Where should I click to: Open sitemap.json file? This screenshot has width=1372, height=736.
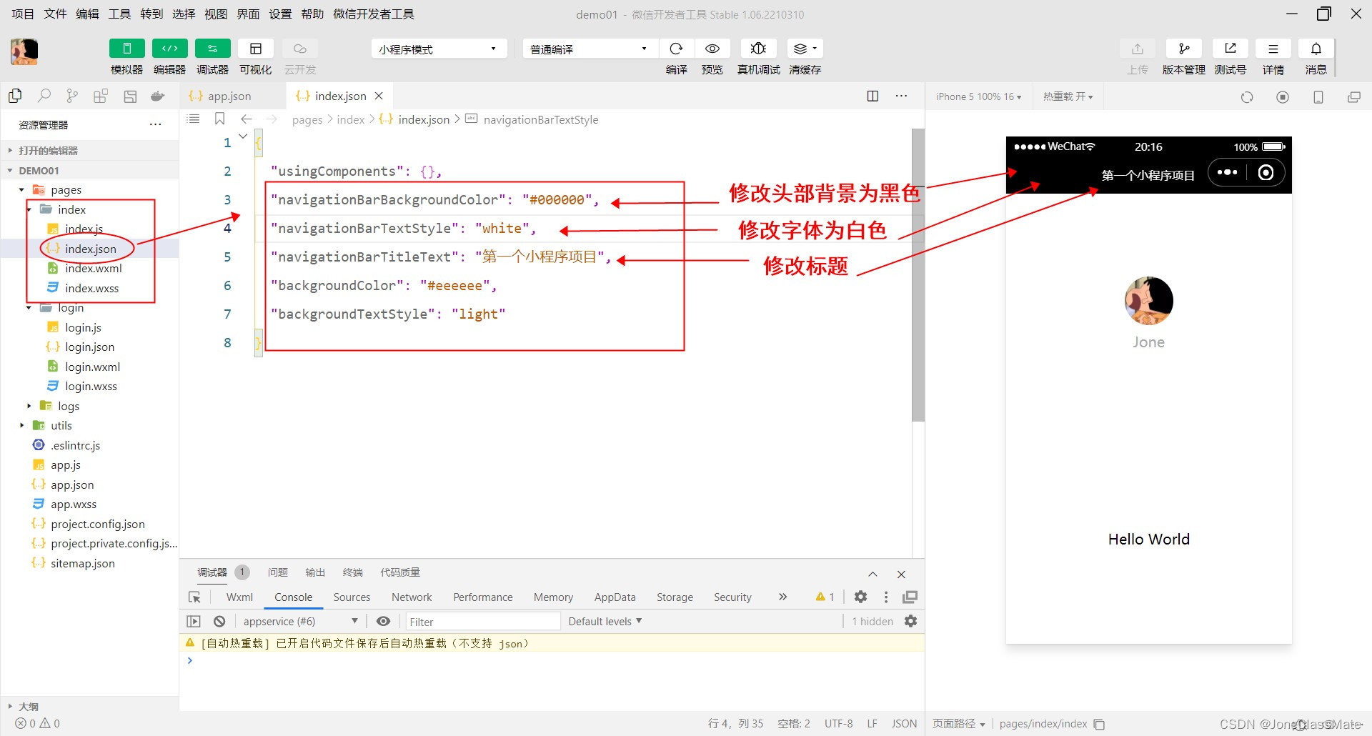tap(83, 563)
